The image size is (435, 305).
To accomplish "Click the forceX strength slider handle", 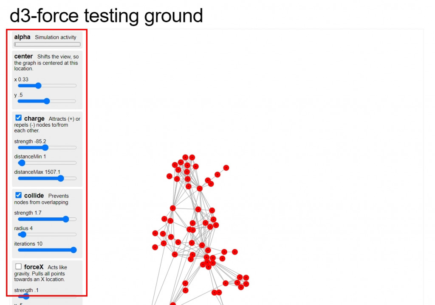I will 26,296.
